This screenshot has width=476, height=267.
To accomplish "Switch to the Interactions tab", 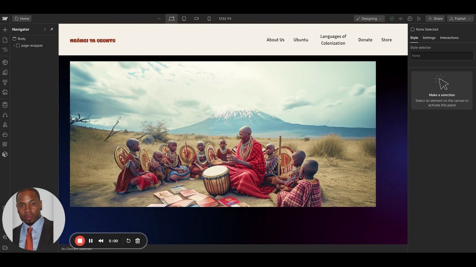I will (449, 38).
